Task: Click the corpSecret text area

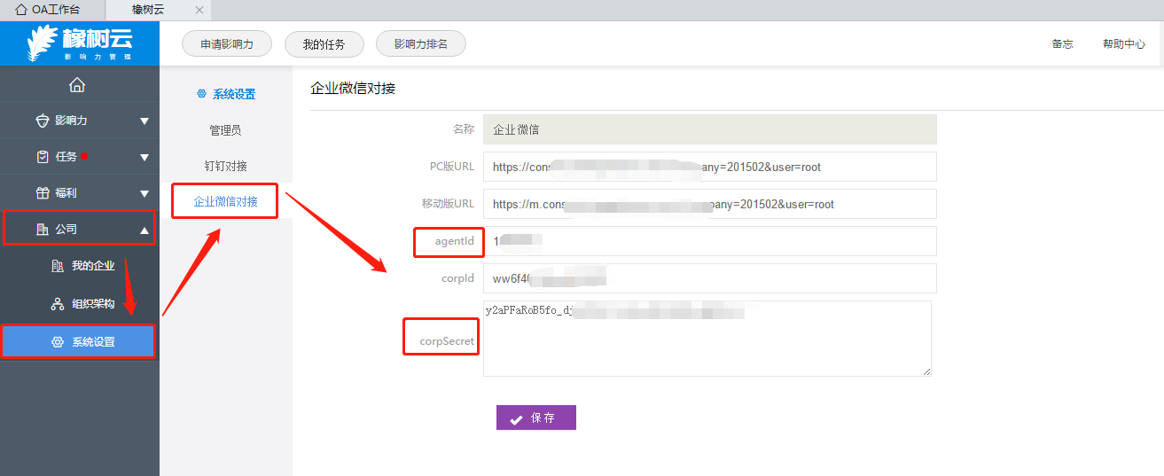Action: [707, 339]
